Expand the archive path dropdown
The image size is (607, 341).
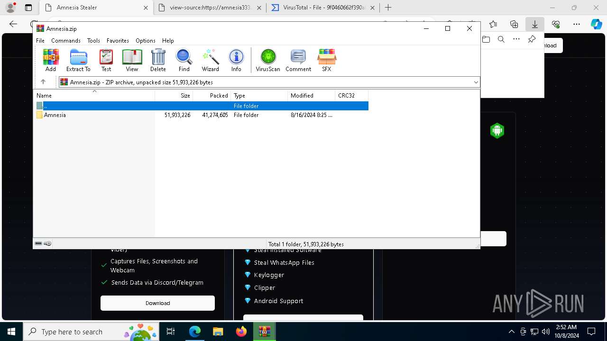[476, 82]
